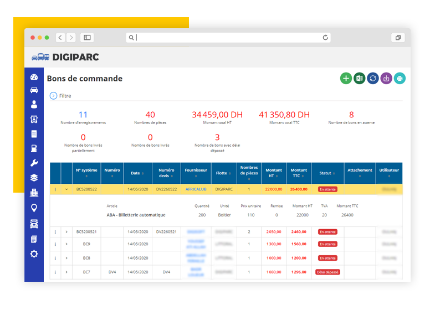Click the green add new order button
The width and height of the screenshot is (435, 310).
pos(346,79)
